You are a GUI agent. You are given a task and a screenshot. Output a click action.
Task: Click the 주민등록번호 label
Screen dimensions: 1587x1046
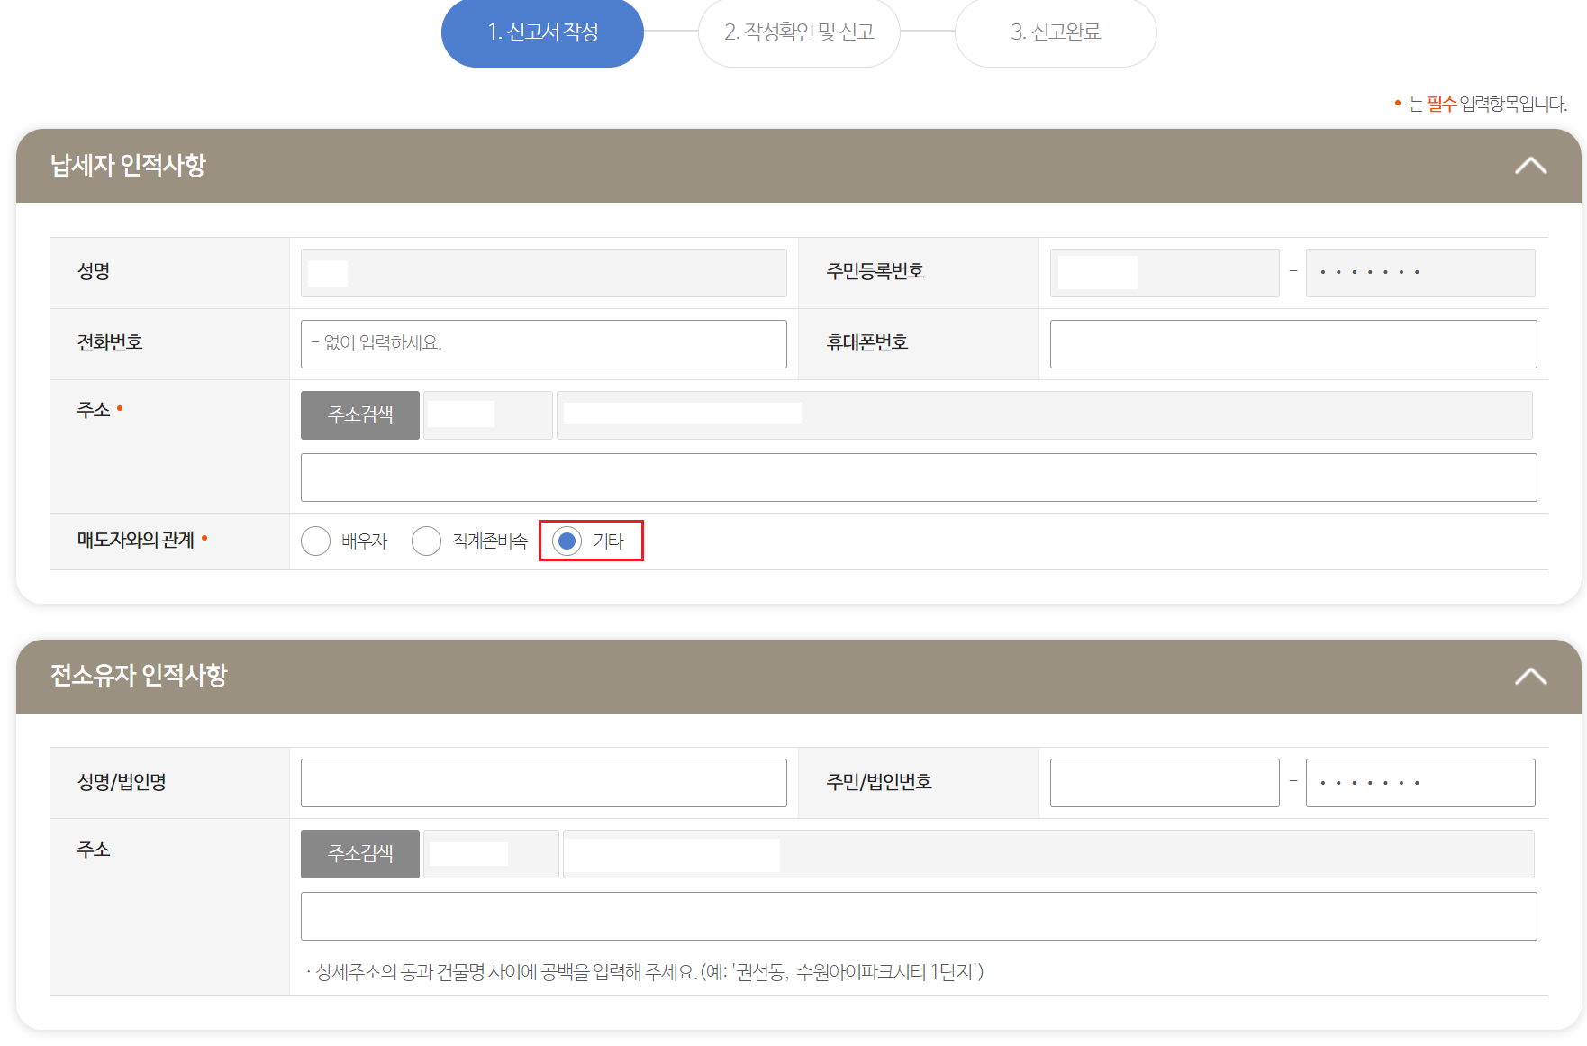pyautogui.click(x=875, y=271)
